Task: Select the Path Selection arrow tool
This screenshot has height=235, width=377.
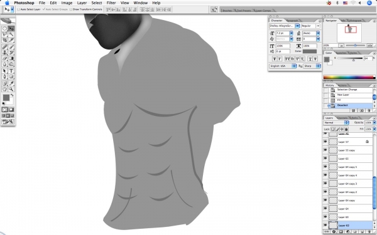Action: coord(4,71)
